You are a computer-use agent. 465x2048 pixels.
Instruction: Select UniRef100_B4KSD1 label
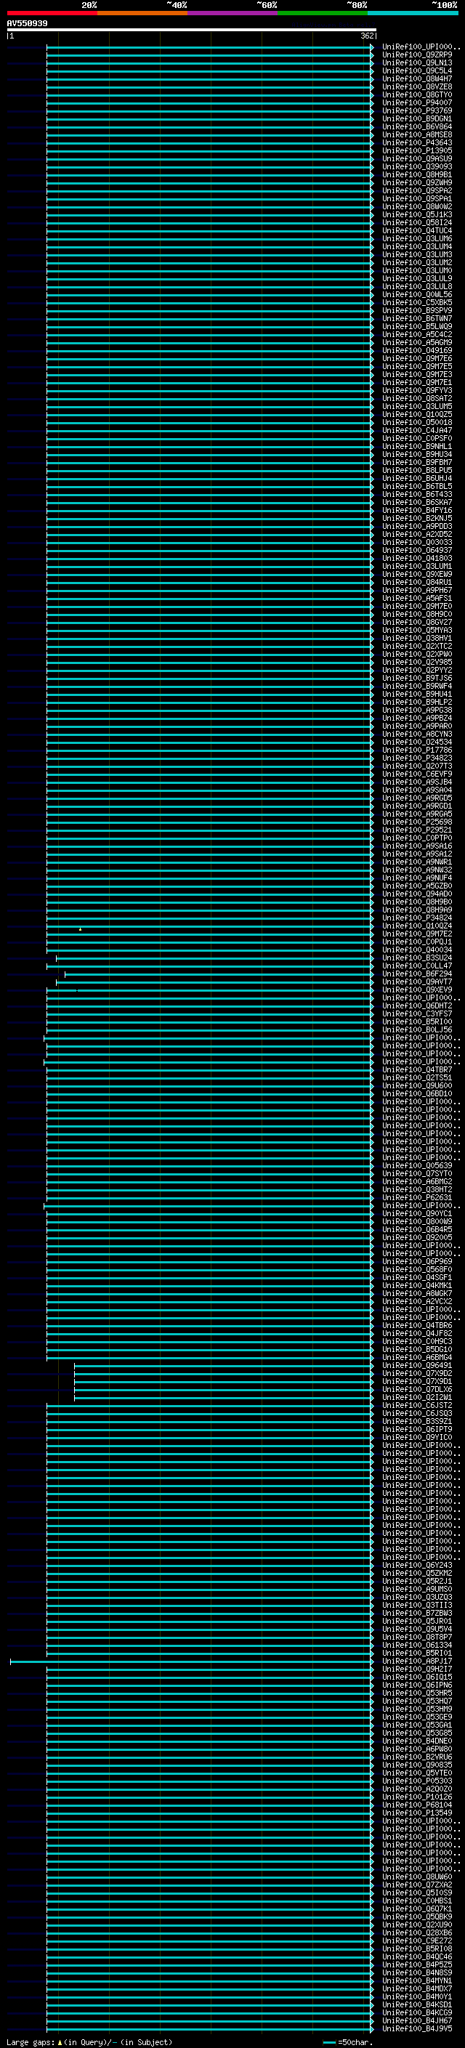pos(416,2005)
